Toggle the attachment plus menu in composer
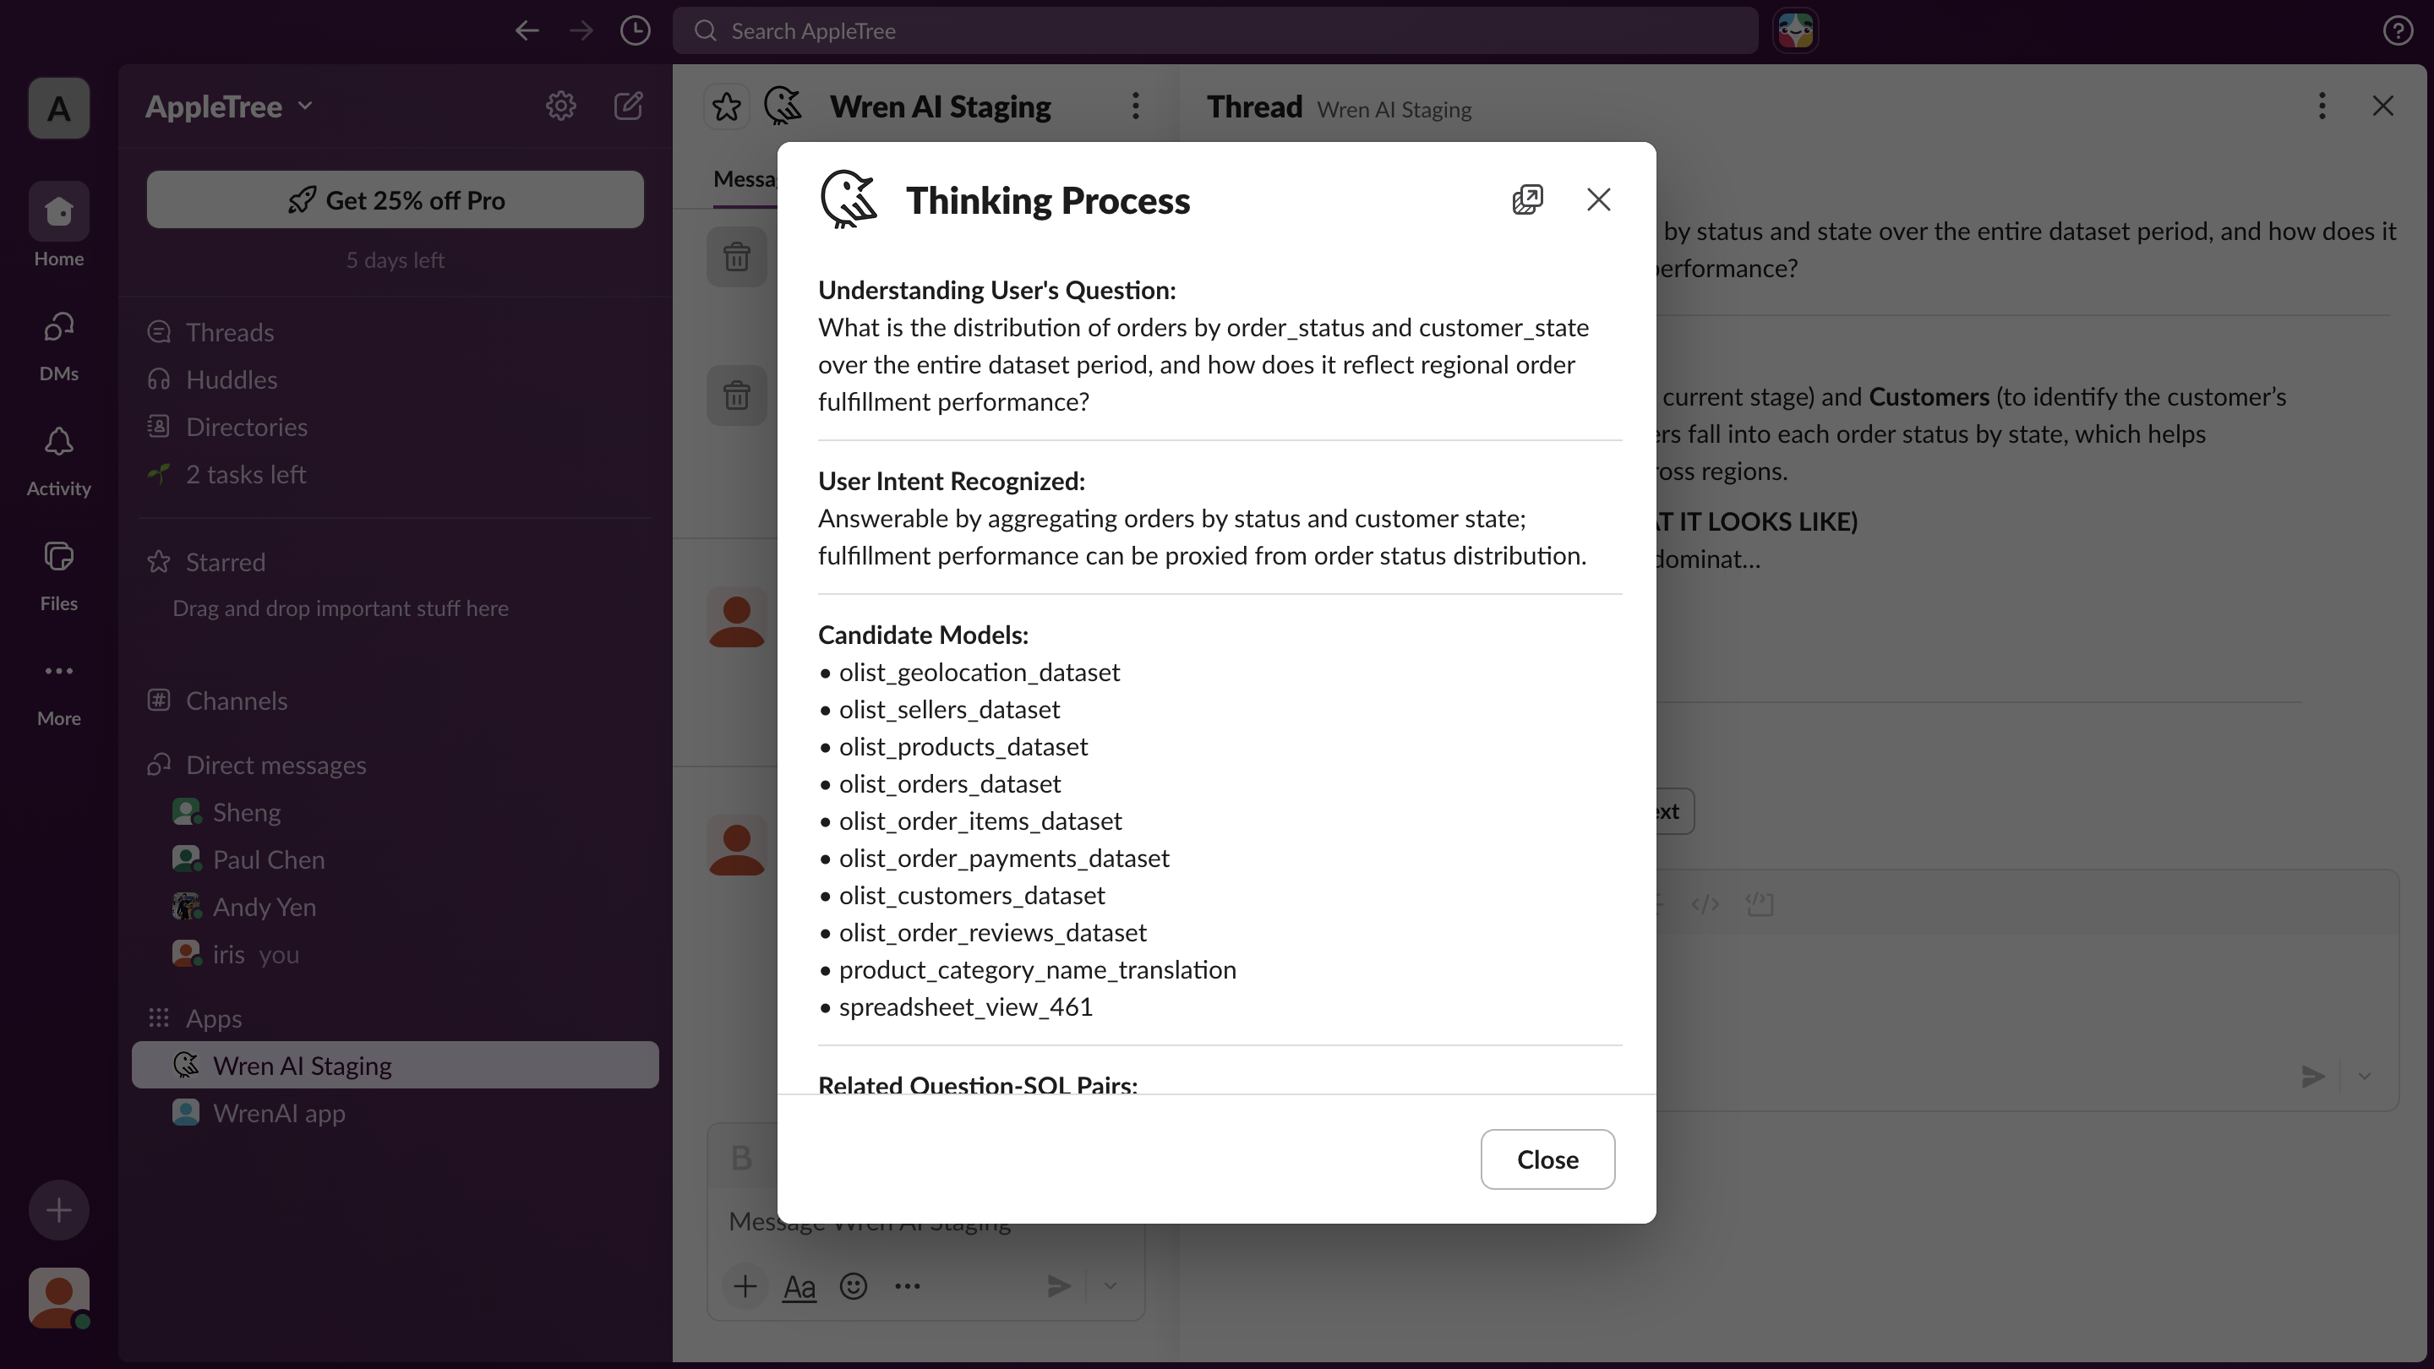This screenshot has width=2434, height=1369. (745, 1286)
